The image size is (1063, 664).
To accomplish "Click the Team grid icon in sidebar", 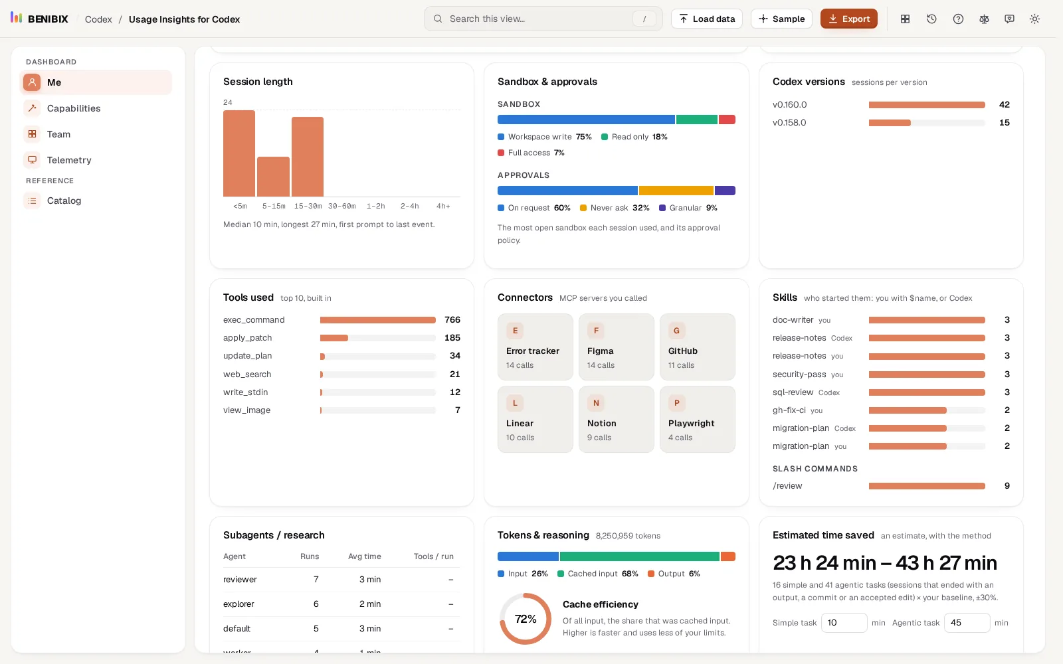I will point(32,134).
